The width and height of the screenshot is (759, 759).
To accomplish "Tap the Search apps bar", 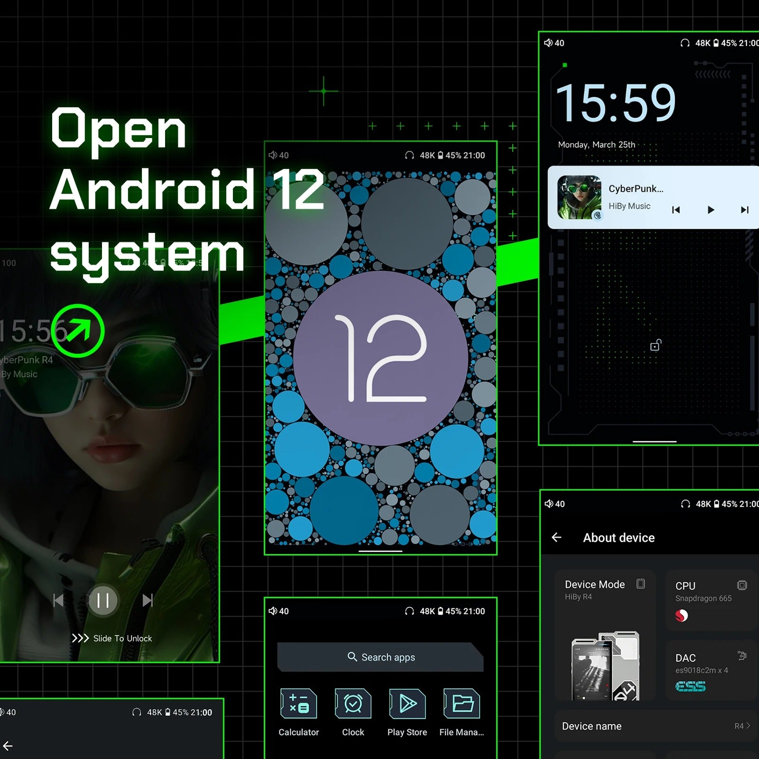I will pyautogui.click(x=381, y=657).
